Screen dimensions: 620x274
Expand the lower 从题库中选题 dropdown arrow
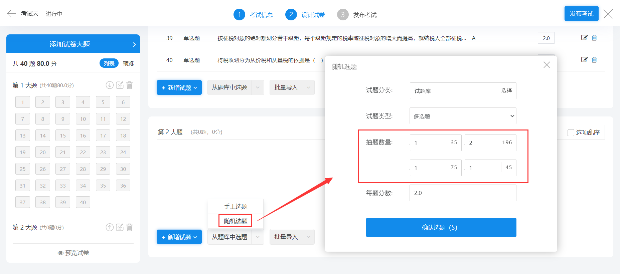click(x=258, y=237)
